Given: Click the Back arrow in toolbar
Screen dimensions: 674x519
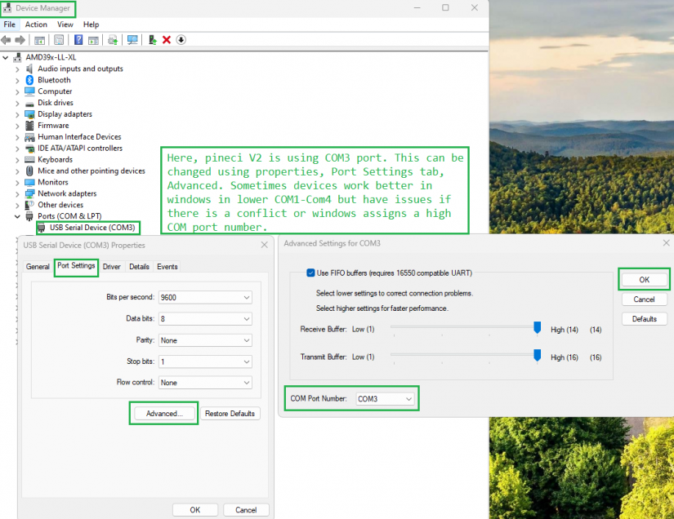Looking at the screenshot, I should (7, 40).
